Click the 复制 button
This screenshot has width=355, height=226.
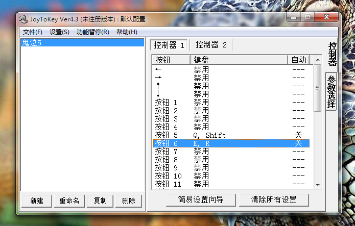pyautogui.click(x=100, y=200)
